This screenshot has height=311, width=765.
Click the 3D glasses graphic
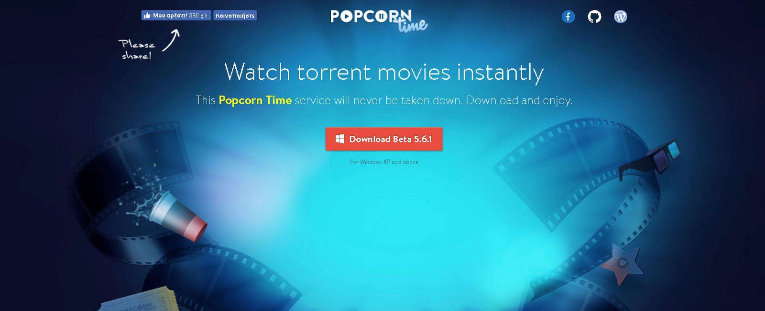click(650, 160)
